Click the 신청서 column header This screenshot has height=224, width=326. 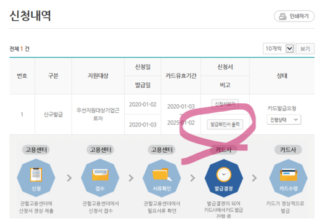[x=225, y=67]
